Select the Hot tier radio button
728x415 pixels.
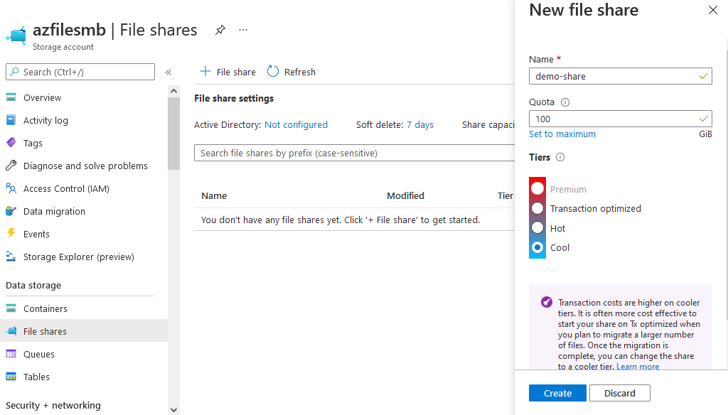pyautogui.click(x=537, y=228)
